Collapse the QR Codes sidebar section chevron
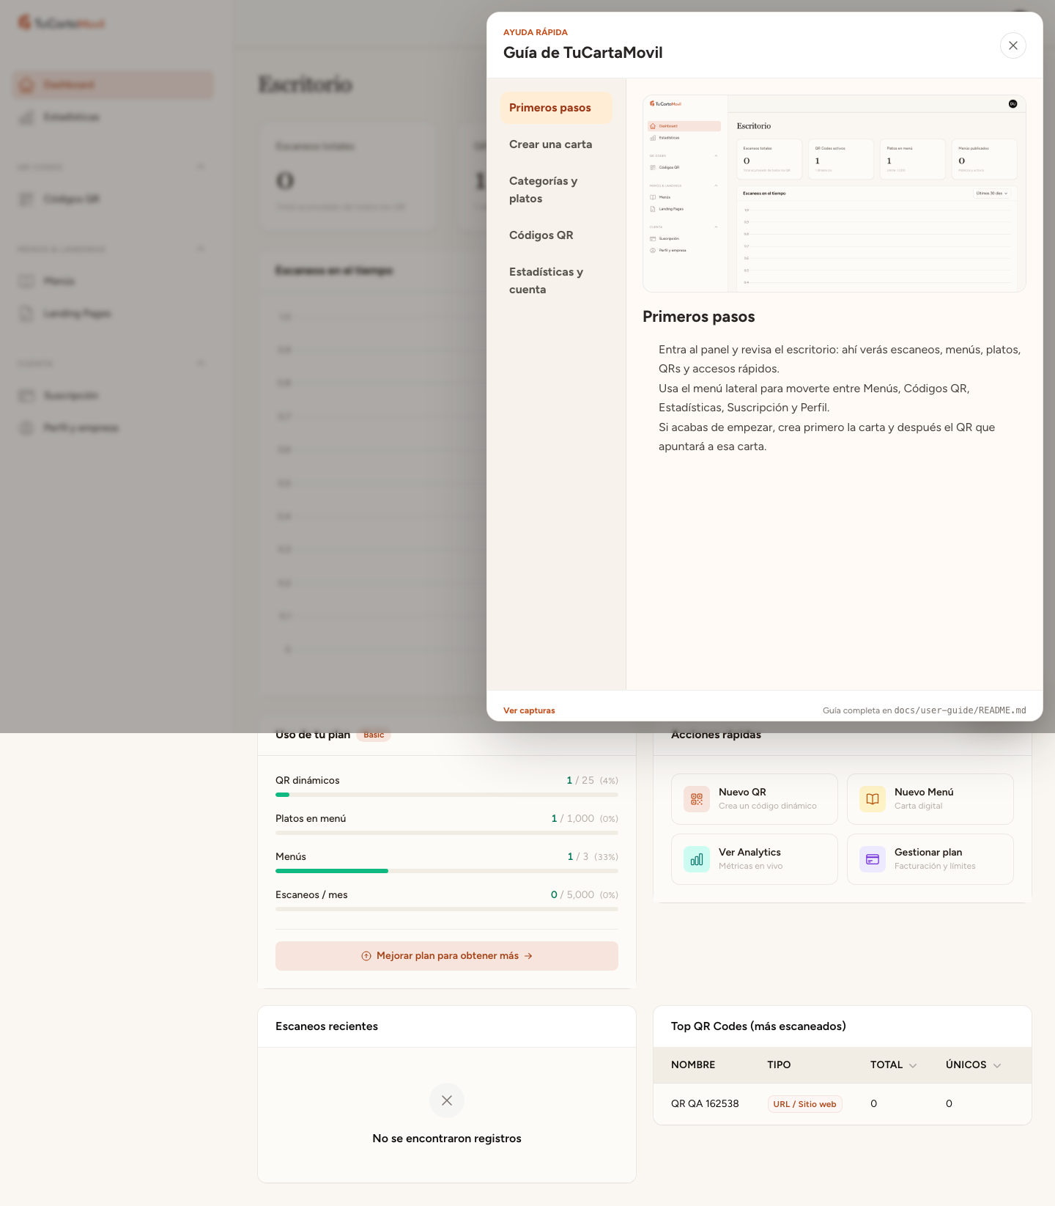 201,167
